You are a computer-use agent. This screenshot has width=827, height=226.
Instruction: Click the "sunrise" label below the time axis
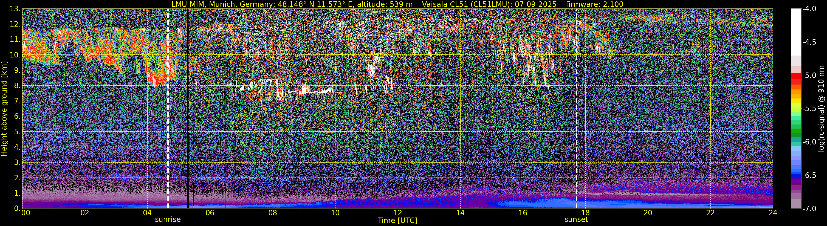[168, 220]
